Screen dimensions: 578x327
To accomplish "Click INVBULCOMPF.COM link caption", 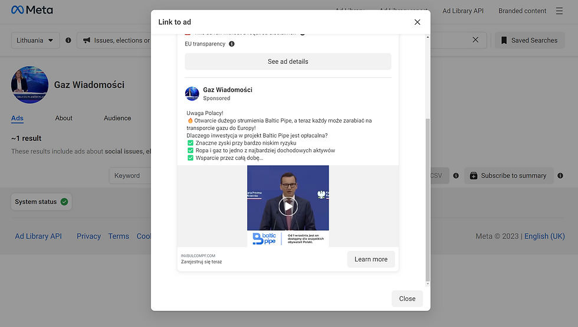I will tap(198, 256).
